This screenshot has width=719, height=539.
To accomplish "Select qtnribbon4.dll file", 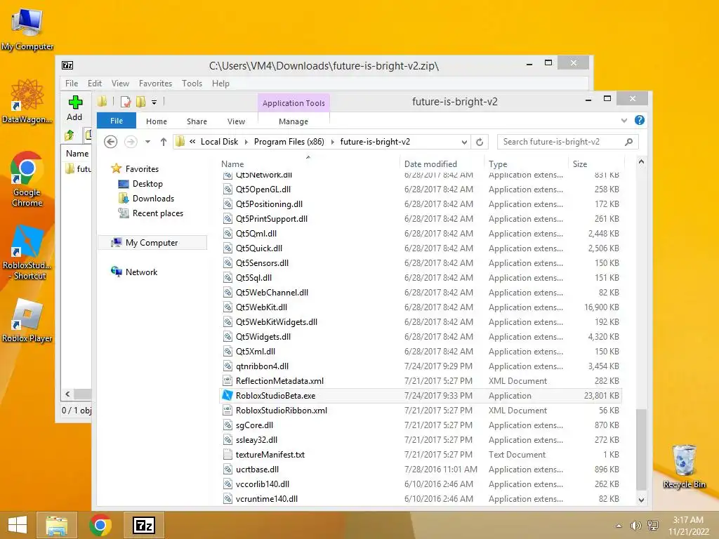I will [x=421, y=366].
